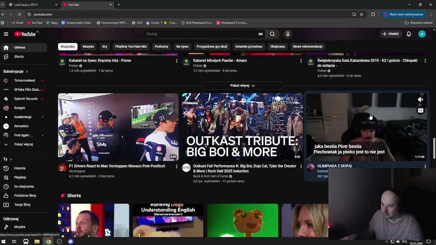The height and width of the screenshot is (245, 436).
Task: Play the F1 Drivers React thumbnail
Action: tap(118, 127)
